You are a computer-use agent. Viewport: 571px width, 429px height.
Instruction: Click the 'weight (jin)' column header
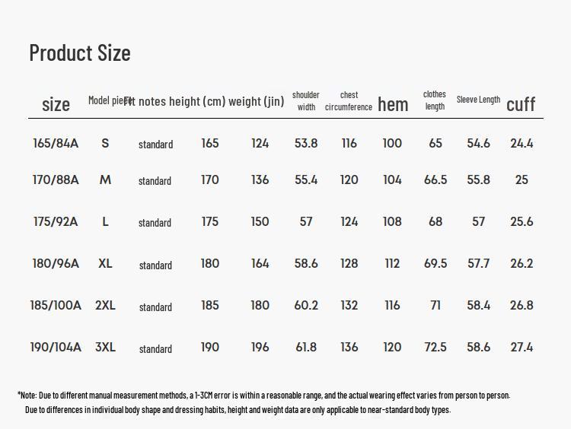256,101
